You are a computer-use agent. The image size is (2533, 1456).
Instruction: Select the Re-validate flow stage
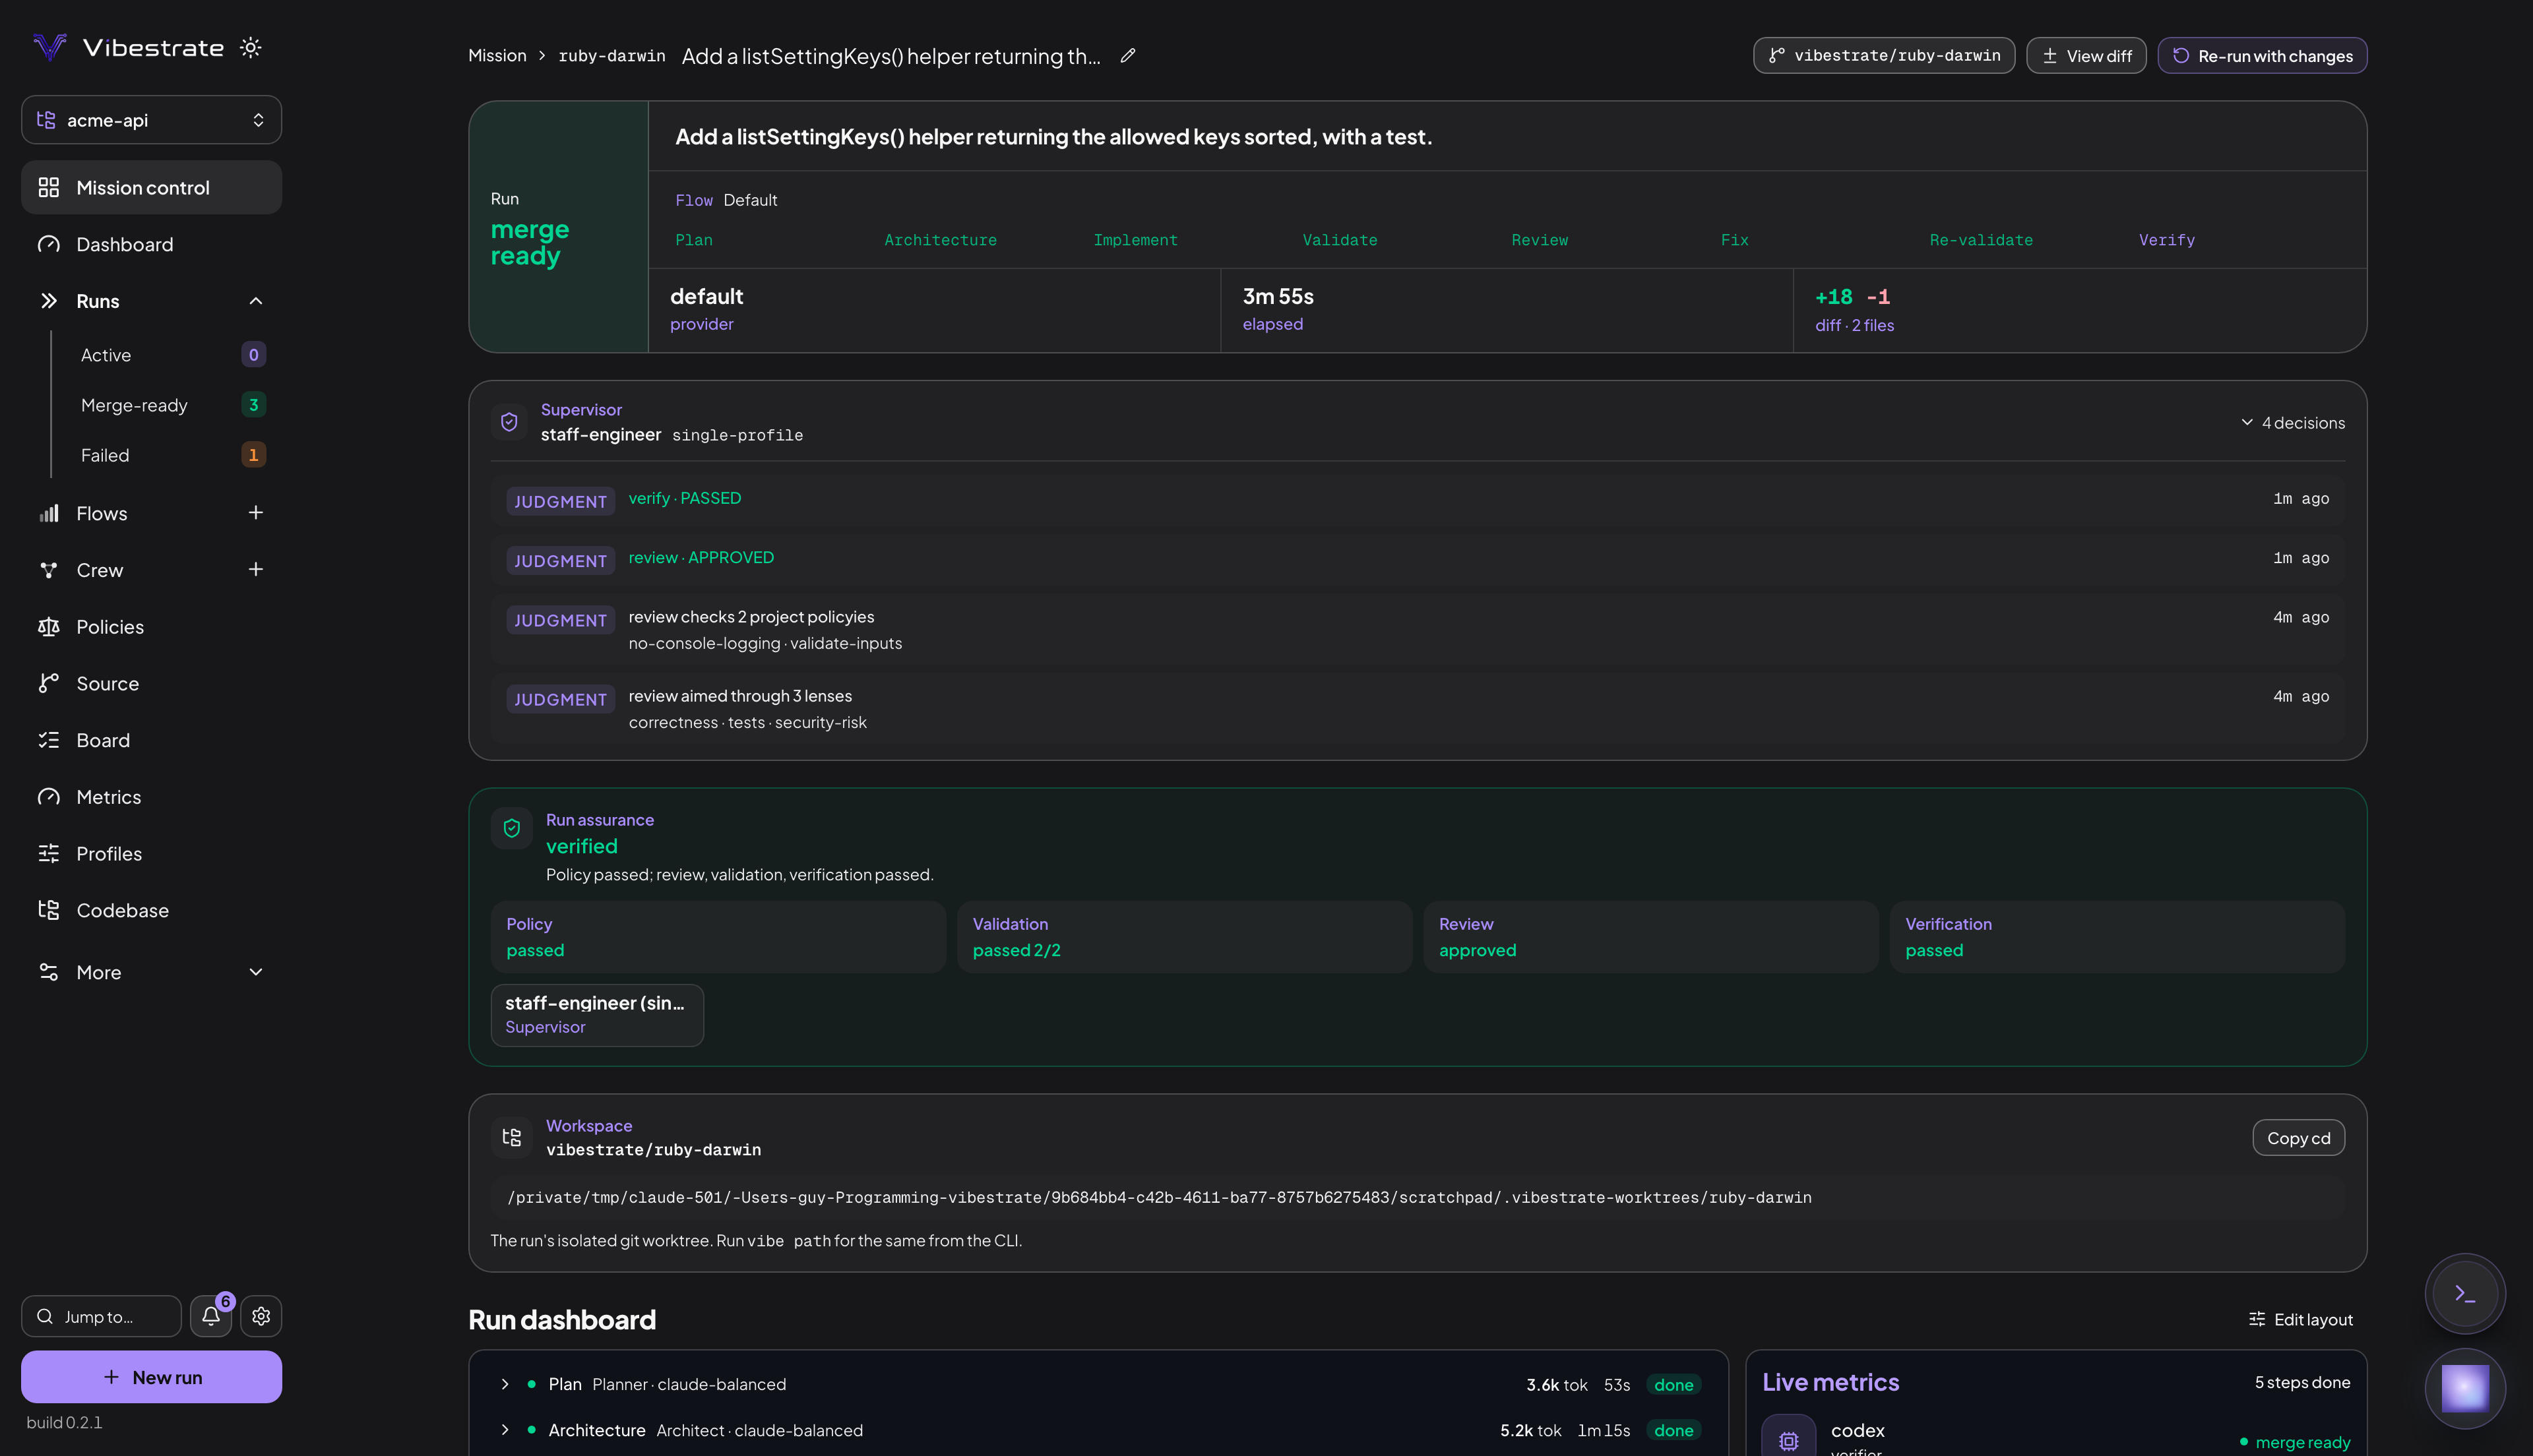point(1981,240)
